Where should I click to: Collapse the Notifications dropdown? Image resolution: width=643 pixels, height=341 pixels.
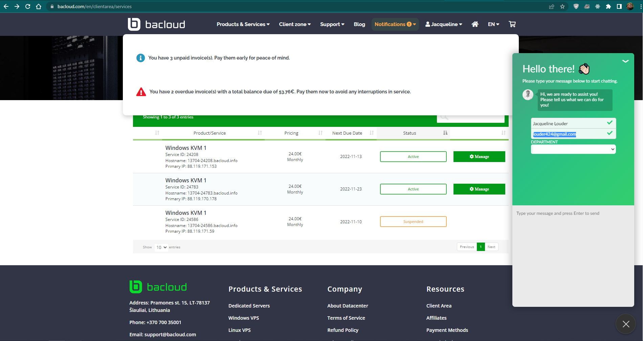click(395, 24)
